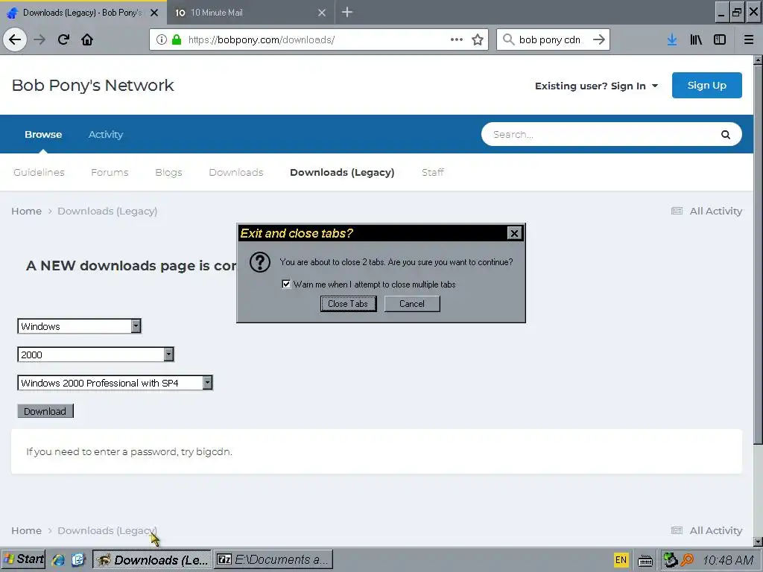Submit browser search with the arrow icon
Image resolution: width=763 pixels, height=572 pixels.
[x=599, y=39]
